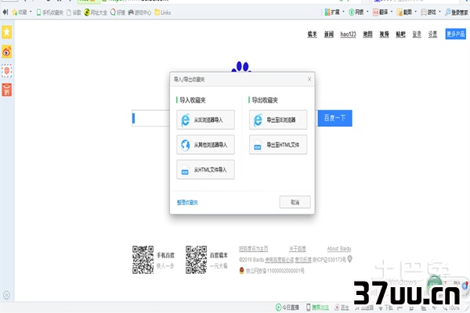Image resolution: width=470 pixels, height=313 pixels.
Task: Click the 百度糯米 QR code
Action: point(196,260)
